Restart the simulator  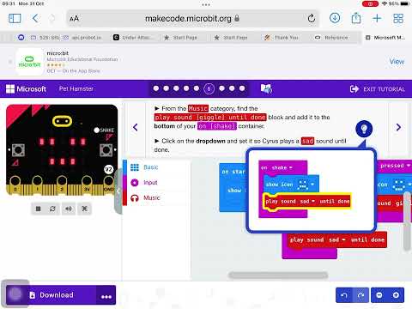(52, 209)
